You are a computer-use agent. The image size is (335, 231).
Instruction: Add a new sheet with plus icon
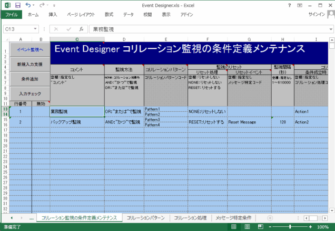pyautogui.click(x=270, y=218)
